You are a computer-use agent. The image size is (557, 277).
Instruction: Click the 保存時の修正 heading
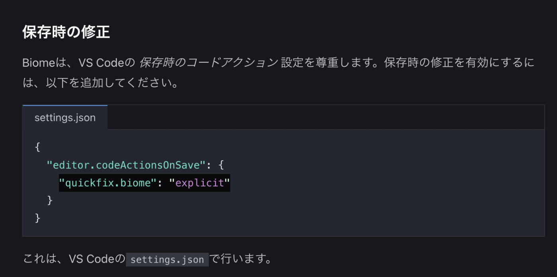coord(66,32)
